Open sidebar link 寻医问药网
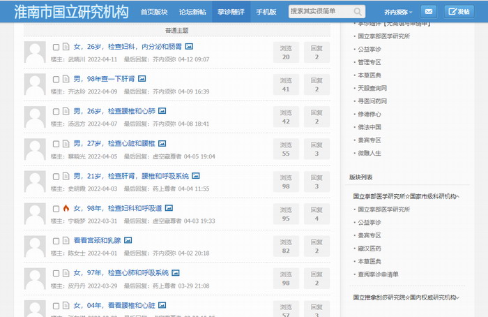Image resolution: width=488 pixels, height=317 pixels. click(372, 101)
